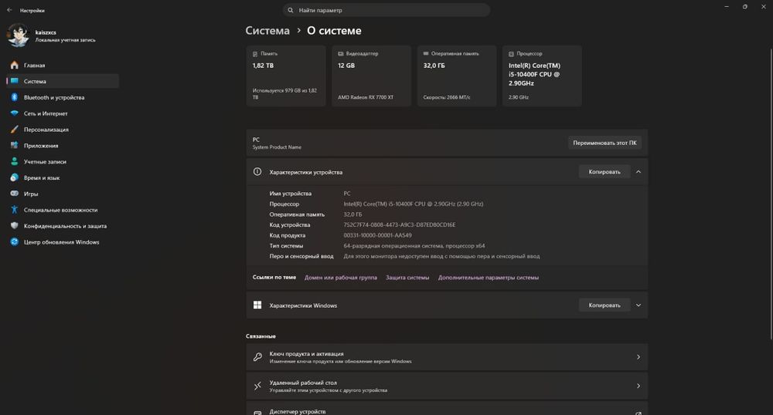Open the Оперативная память 32,0 ГБ card
The height and width of the screenshot is (415, 773).
pyautogui.click(x=457, y=76)
